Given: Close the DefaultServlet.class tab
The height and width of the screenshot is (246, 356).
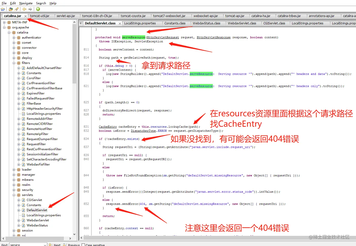Looking at the screenshot, I should pyautogui.click(x=120, y=23).
